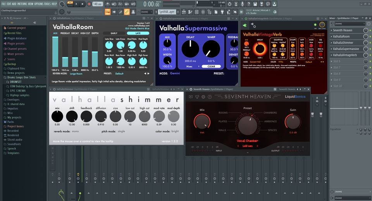Arm recording with the record button
Image resolution: width=372 pixels, height=201 pixels.
coord(89,4)
